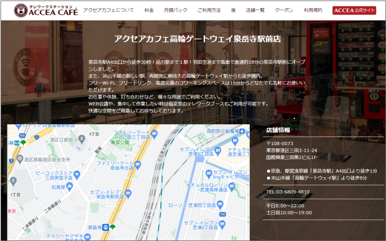
Task: Click the route 415 shield on map
Action: coord(23,135)
